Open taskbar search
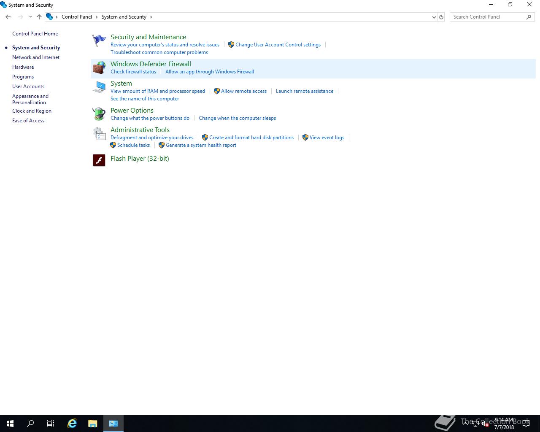The image size is (540, 432). (30, 424)
